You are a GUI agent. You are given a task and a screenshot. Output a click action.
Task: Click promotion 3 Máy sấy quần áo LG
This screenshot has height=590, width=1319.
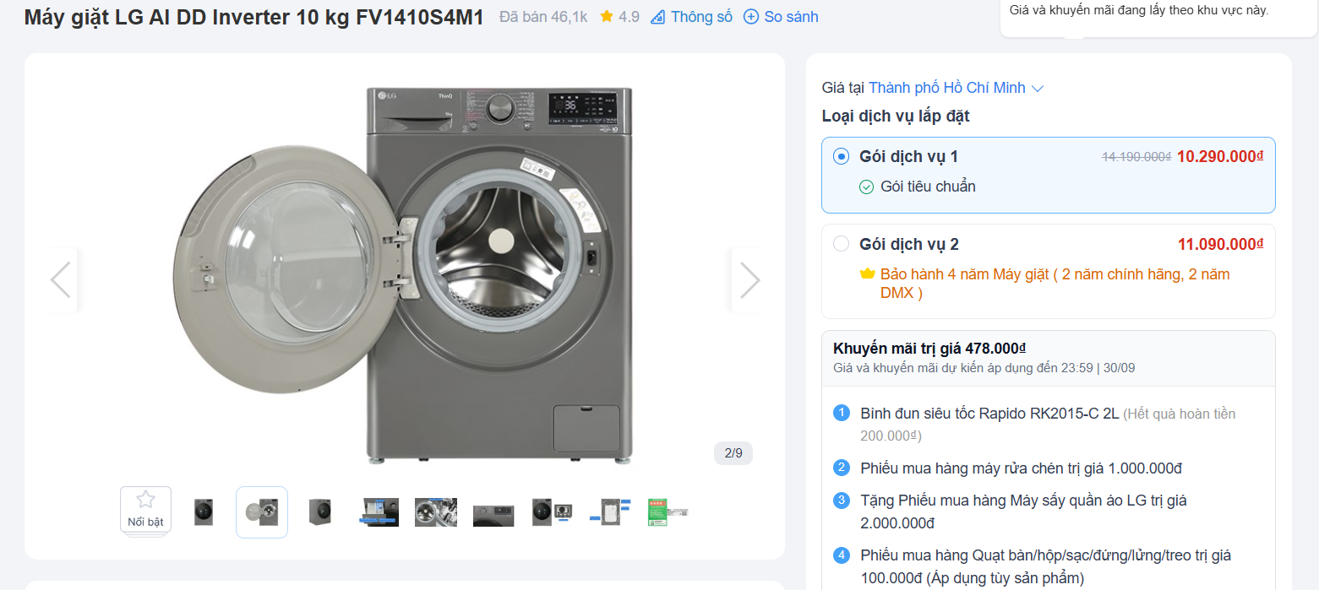pos(1023,512)
